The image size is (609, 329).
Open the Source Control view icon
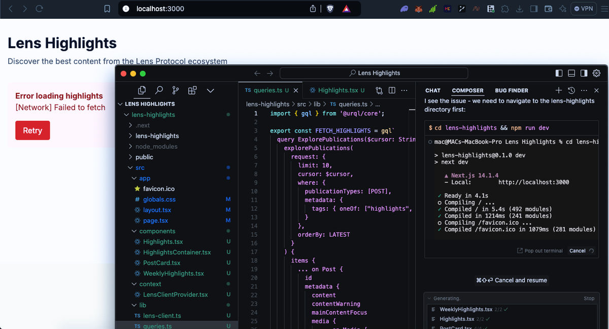click(176, 90)
